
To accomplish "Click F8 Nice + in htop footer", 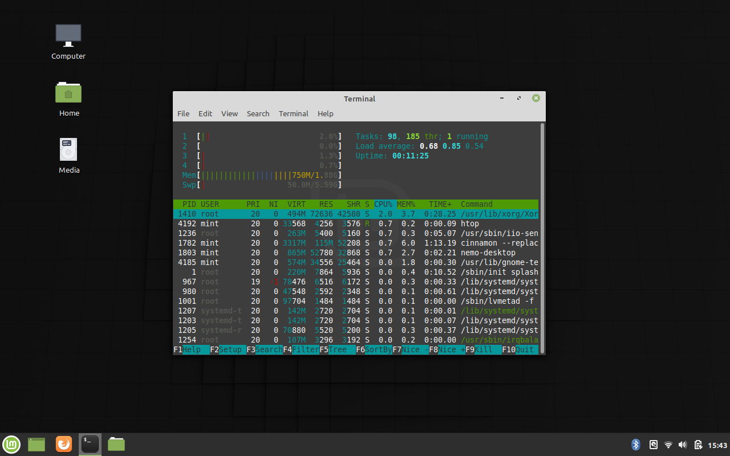I will click(447, 349).
